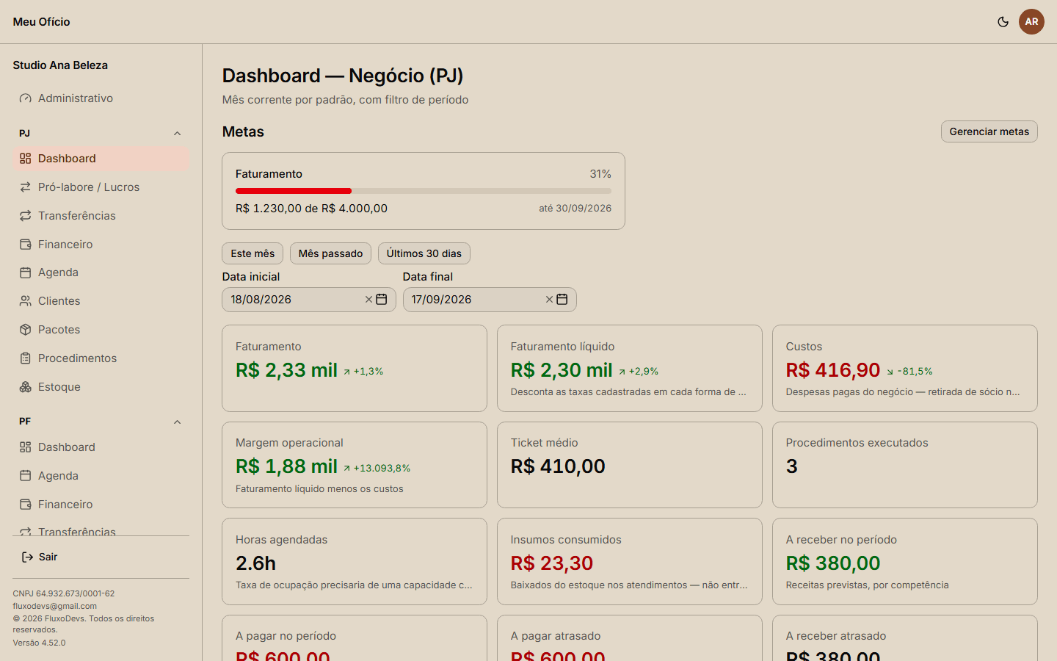
Task: Click the Data inicial date field
Action: point(309,300)
